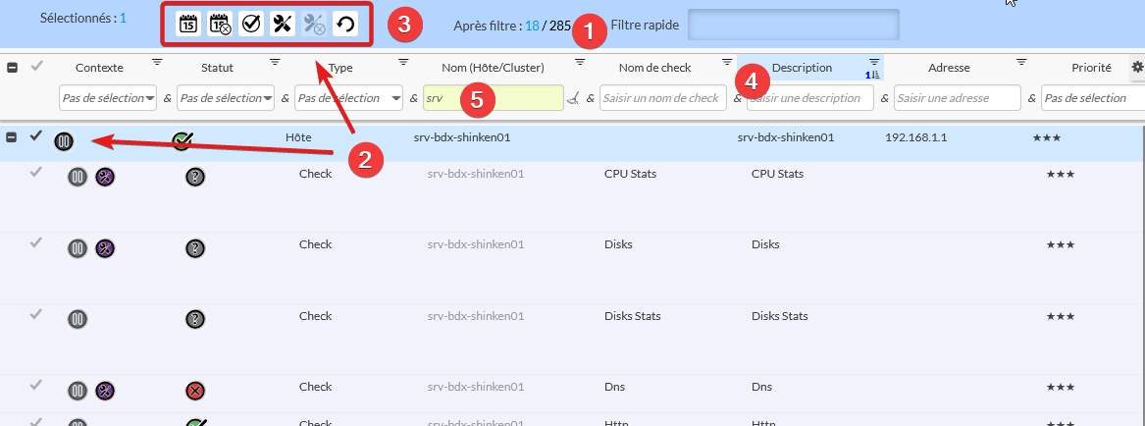
Task: Open the Statut filter dropdown
Action: pos(227,98)
